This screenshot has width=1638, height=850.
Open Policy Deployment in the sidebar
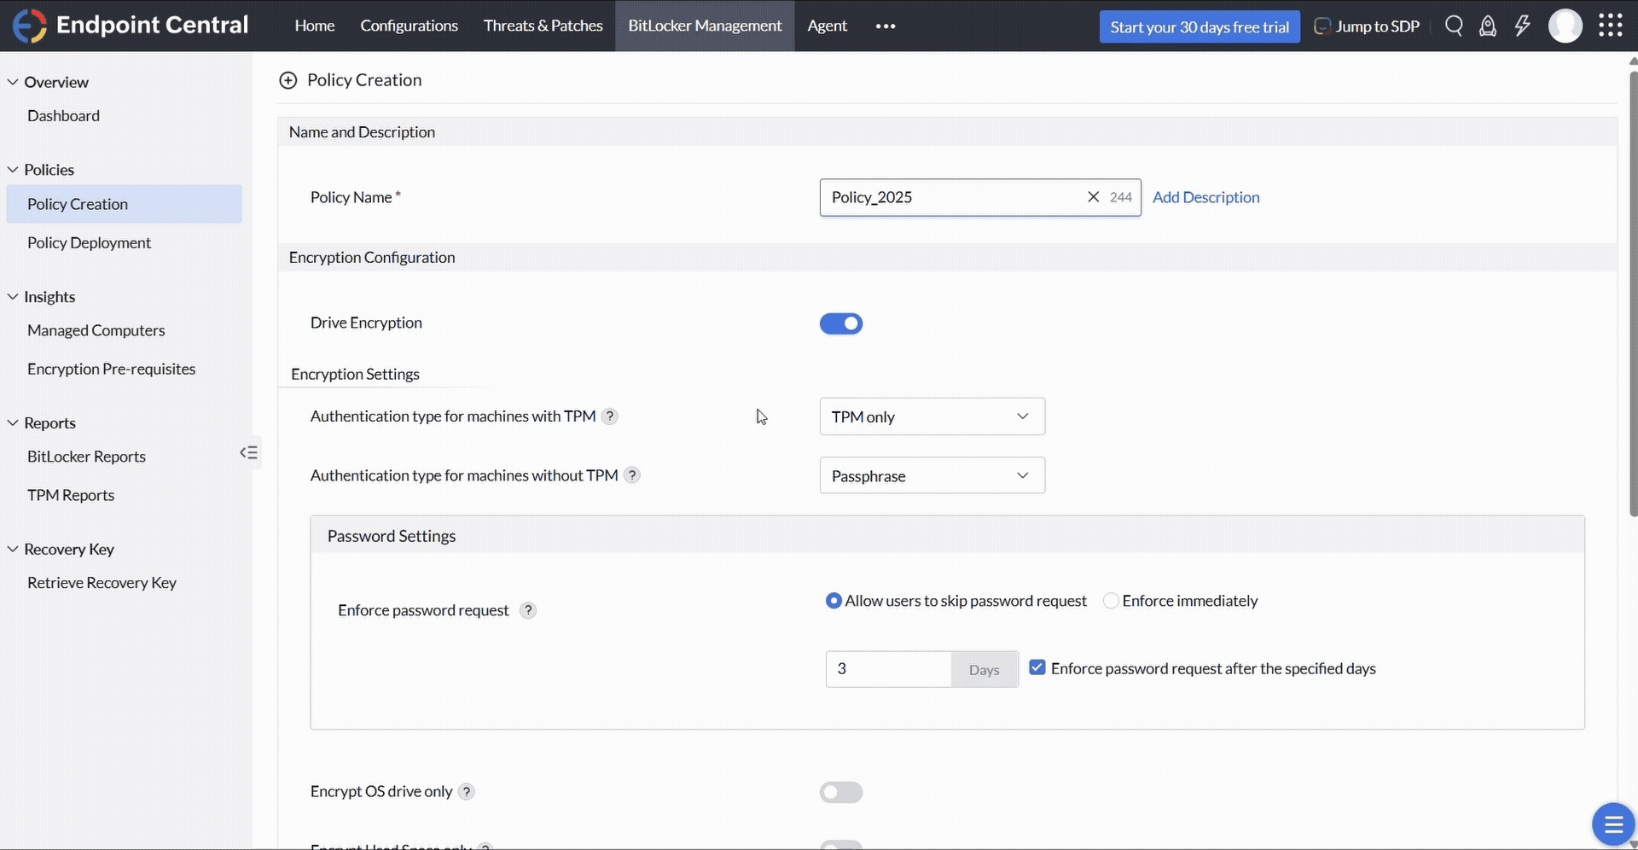point(89,242)
